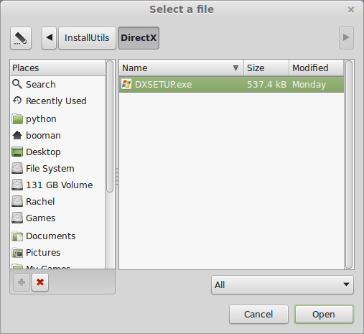Click the left path-back arrow button
The height and width of the screenshot is (334, 364).
pos(50,38)
